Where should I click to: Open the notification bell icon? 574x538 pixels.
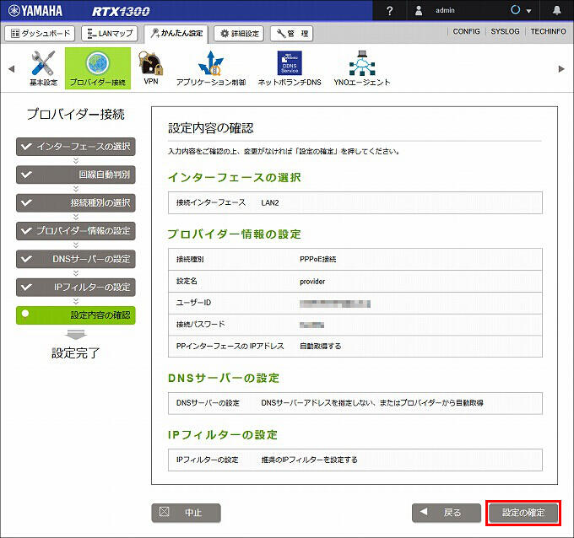point(557,10)
